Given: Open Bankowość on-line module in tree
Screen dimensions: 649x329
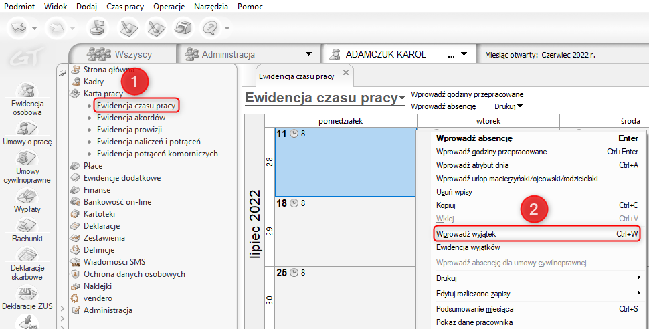Looking at the screenshot, I should [x=117, y=202].
